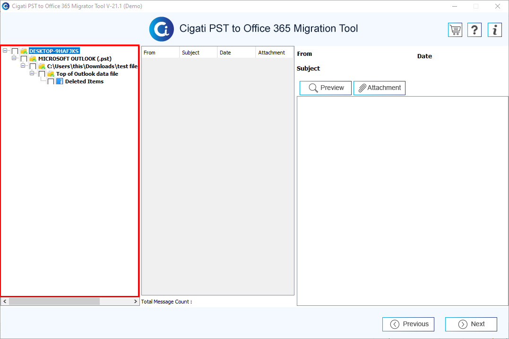The height and width of the screenshot is (339, 509).
Task: Check the MICROSOFT OUTLOOK (.pst) checkbox
Action: 24,59
